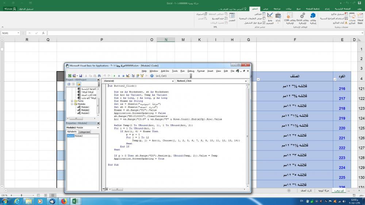Click the Find binoculars icon in VBA toolbar
365x205 pixels.
pyautogui.click(x=99, y=76)
